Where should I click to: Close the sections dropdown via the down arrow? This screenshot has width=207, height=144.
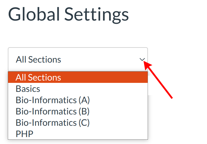click(x=142, y=59)
